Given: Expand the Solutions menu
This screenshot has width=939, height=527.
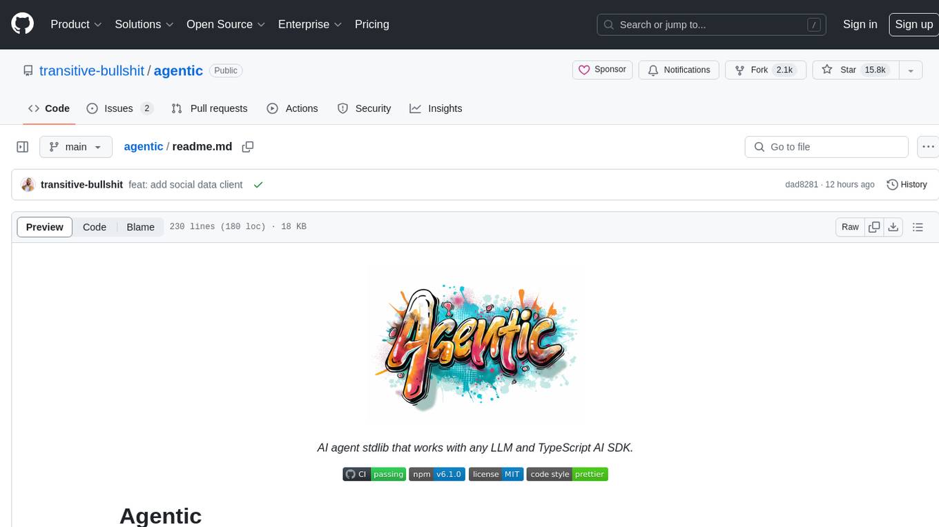Looking at the screenshot, I should 144,24.
